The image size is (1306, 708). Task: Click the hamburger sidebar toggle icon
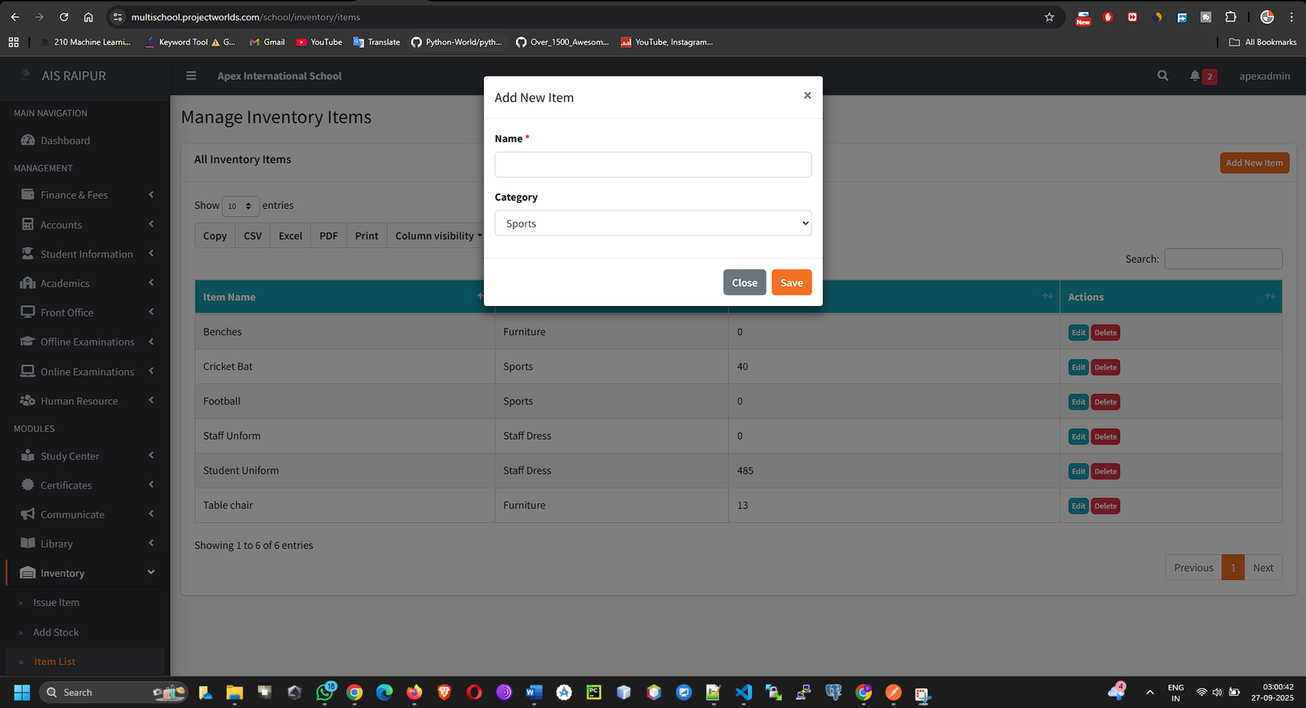click(x=191, y=76)
